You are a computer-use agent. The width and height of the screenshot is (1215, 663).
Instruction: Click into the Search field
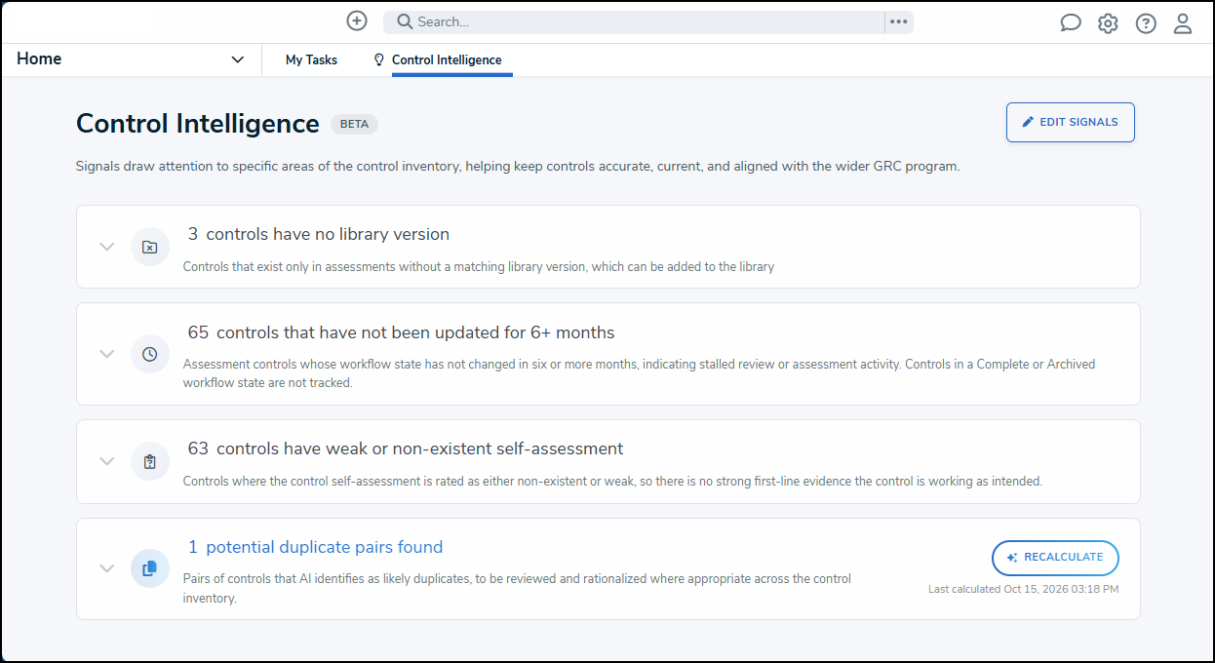tap(634, 21)
